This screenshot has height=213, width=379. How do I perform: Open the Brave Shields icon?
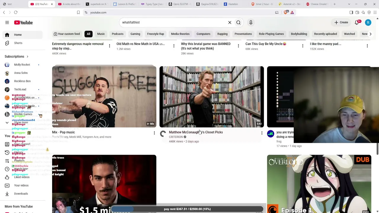[286, 12]
